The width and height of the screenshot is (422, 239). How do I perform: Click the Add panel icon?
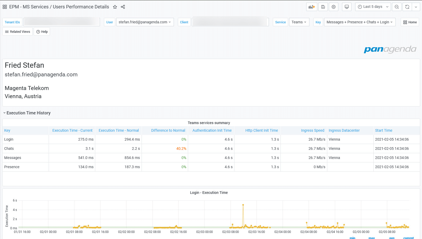coord(312,7)
